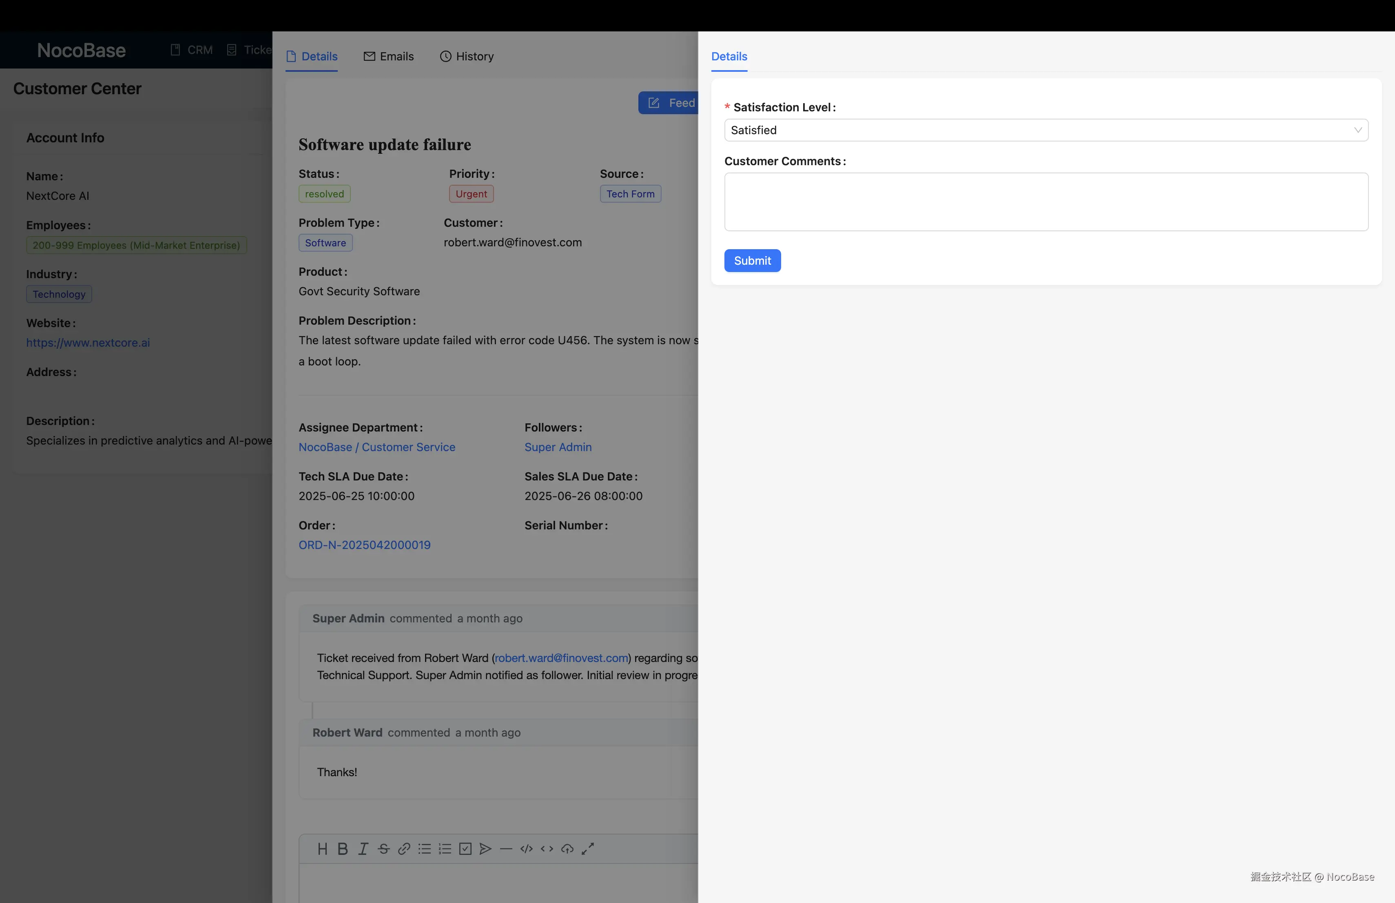The image size is (1395, 903).
Task: Insert a numbered list in the editor
Action: (x=445, y=848)
